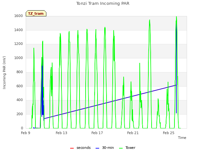Click the 1200 y-axis tick label

tap(19, 44)
